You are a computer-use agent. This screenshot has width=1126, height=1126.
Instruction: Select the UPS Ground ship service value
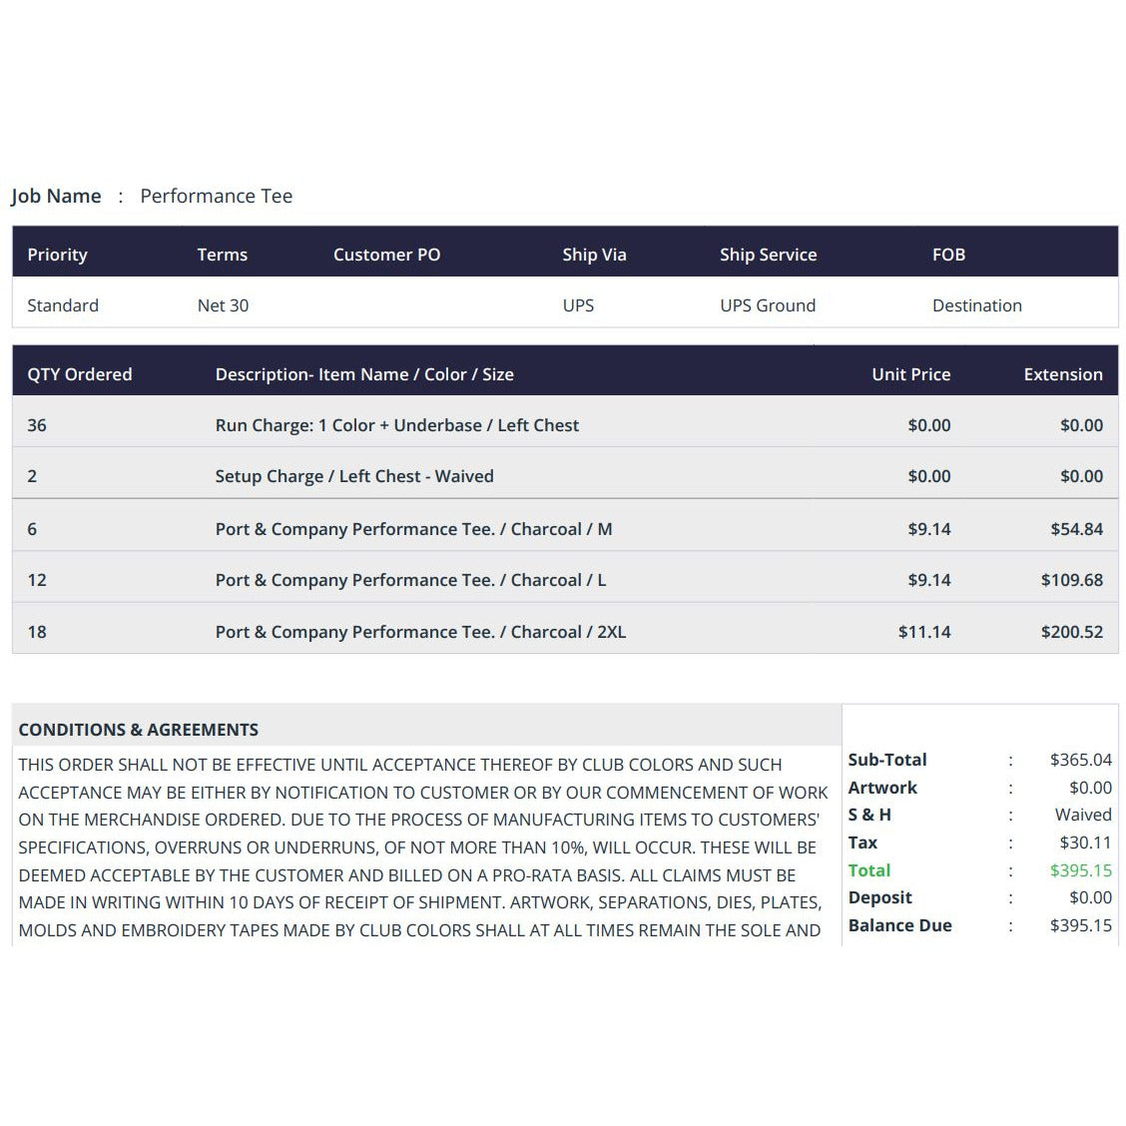tap(768, 305)
